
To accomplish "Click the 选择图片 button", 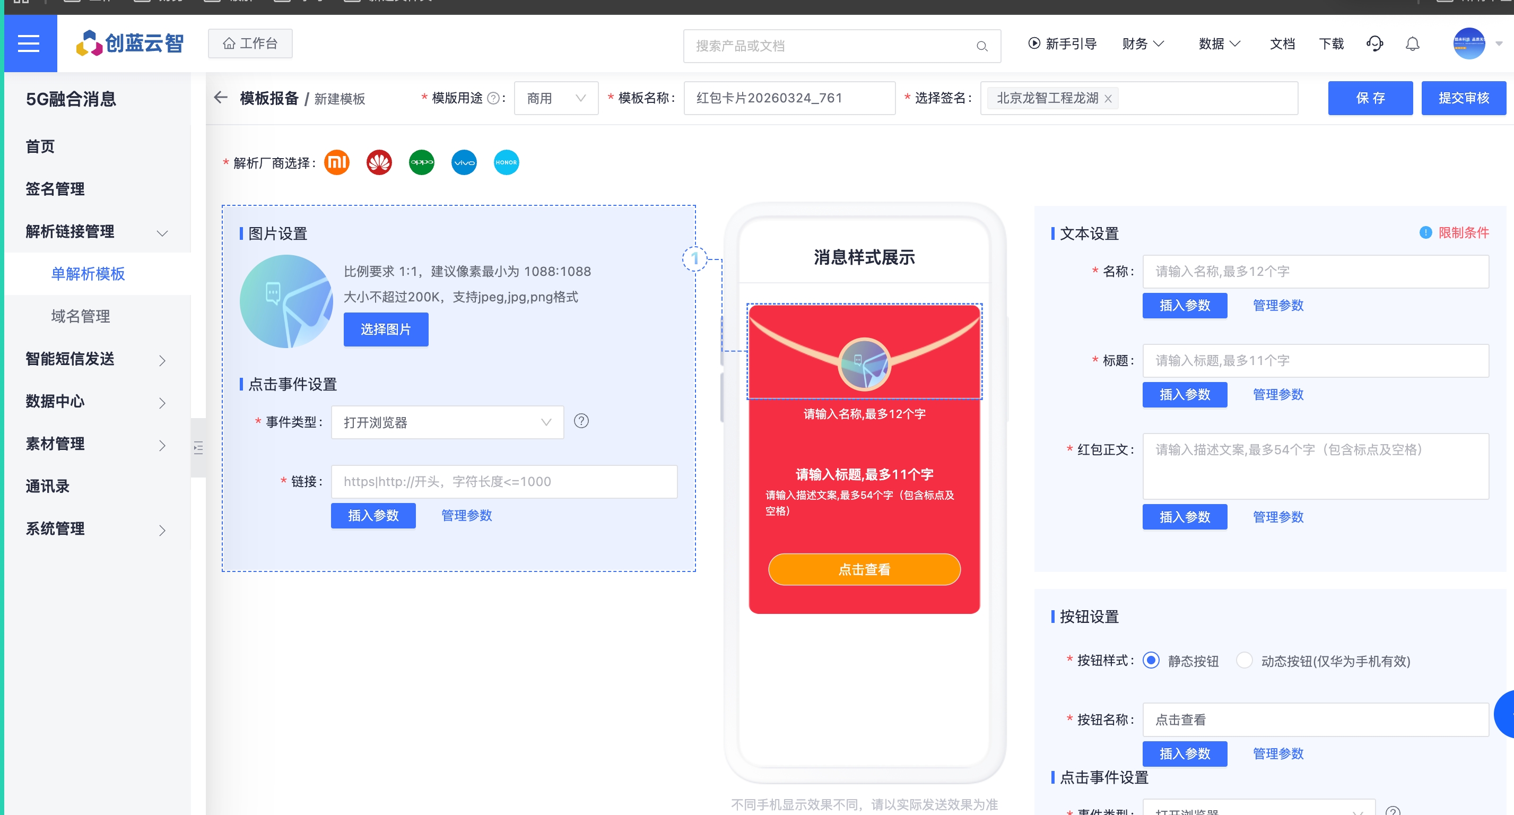I will point(386,330).
